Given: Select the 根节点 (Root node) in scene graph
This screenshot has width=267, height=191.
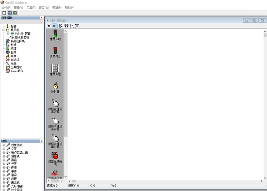Looking at the screenshot, I should [x=15, y=30].
